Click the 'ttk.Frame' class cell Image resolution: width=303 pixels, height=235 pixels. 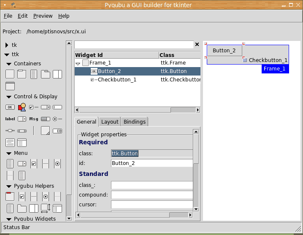pos(173,63)
